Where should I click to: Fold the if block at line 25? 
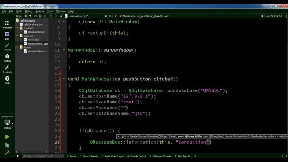[64, 130]
